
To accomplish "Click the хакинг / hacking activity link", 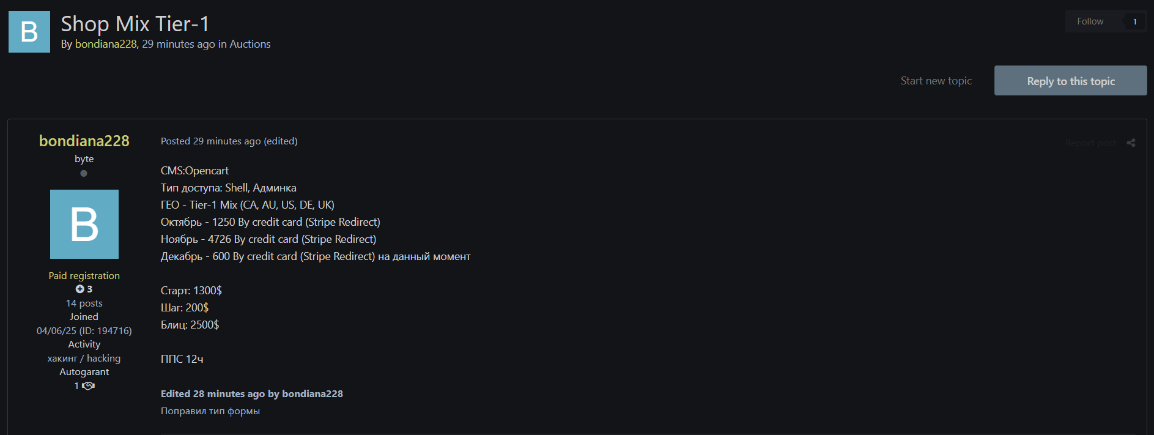I will pos(84,359).
